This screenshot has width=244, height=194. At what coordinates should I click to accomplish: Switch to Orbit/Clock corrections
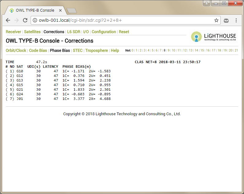(16, 51)
